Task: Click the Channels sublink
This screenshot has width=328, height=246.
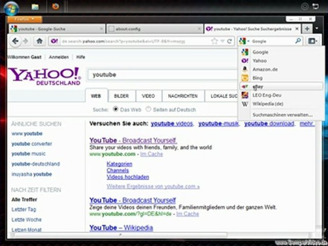Action: (x=118, y=170)
